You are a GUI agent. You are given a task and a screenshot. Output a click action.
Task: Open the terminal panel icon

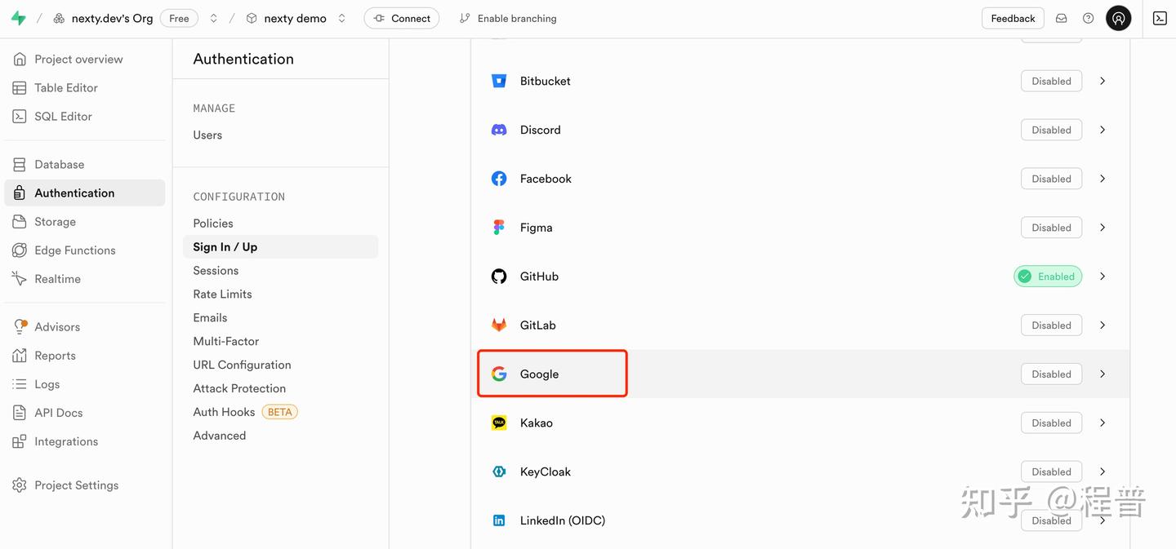[1160, 18]
